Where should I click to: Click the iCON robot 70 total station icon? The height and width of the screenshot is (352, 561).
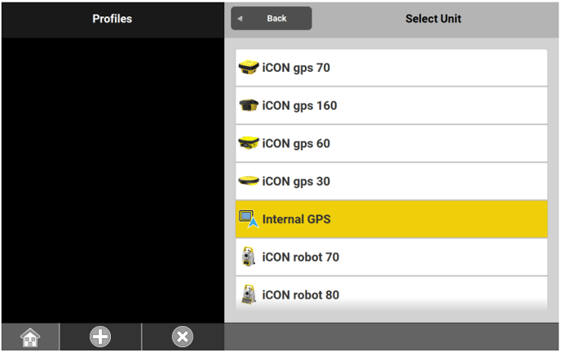(248, 257)
